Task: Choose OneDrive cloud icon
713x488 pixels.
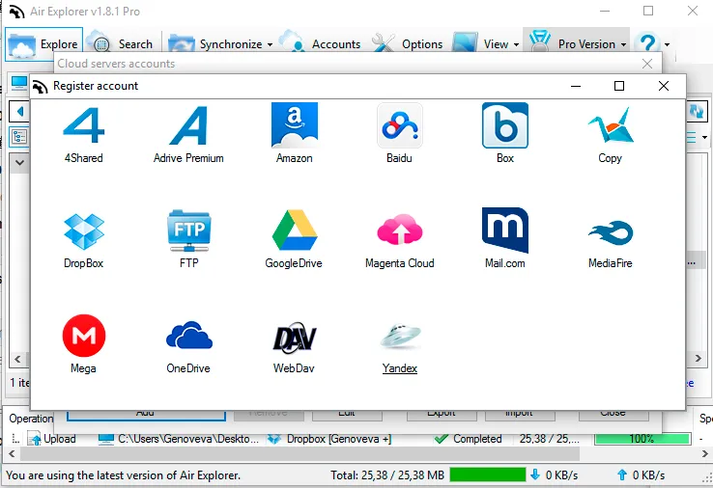Action: coord(188,335)
